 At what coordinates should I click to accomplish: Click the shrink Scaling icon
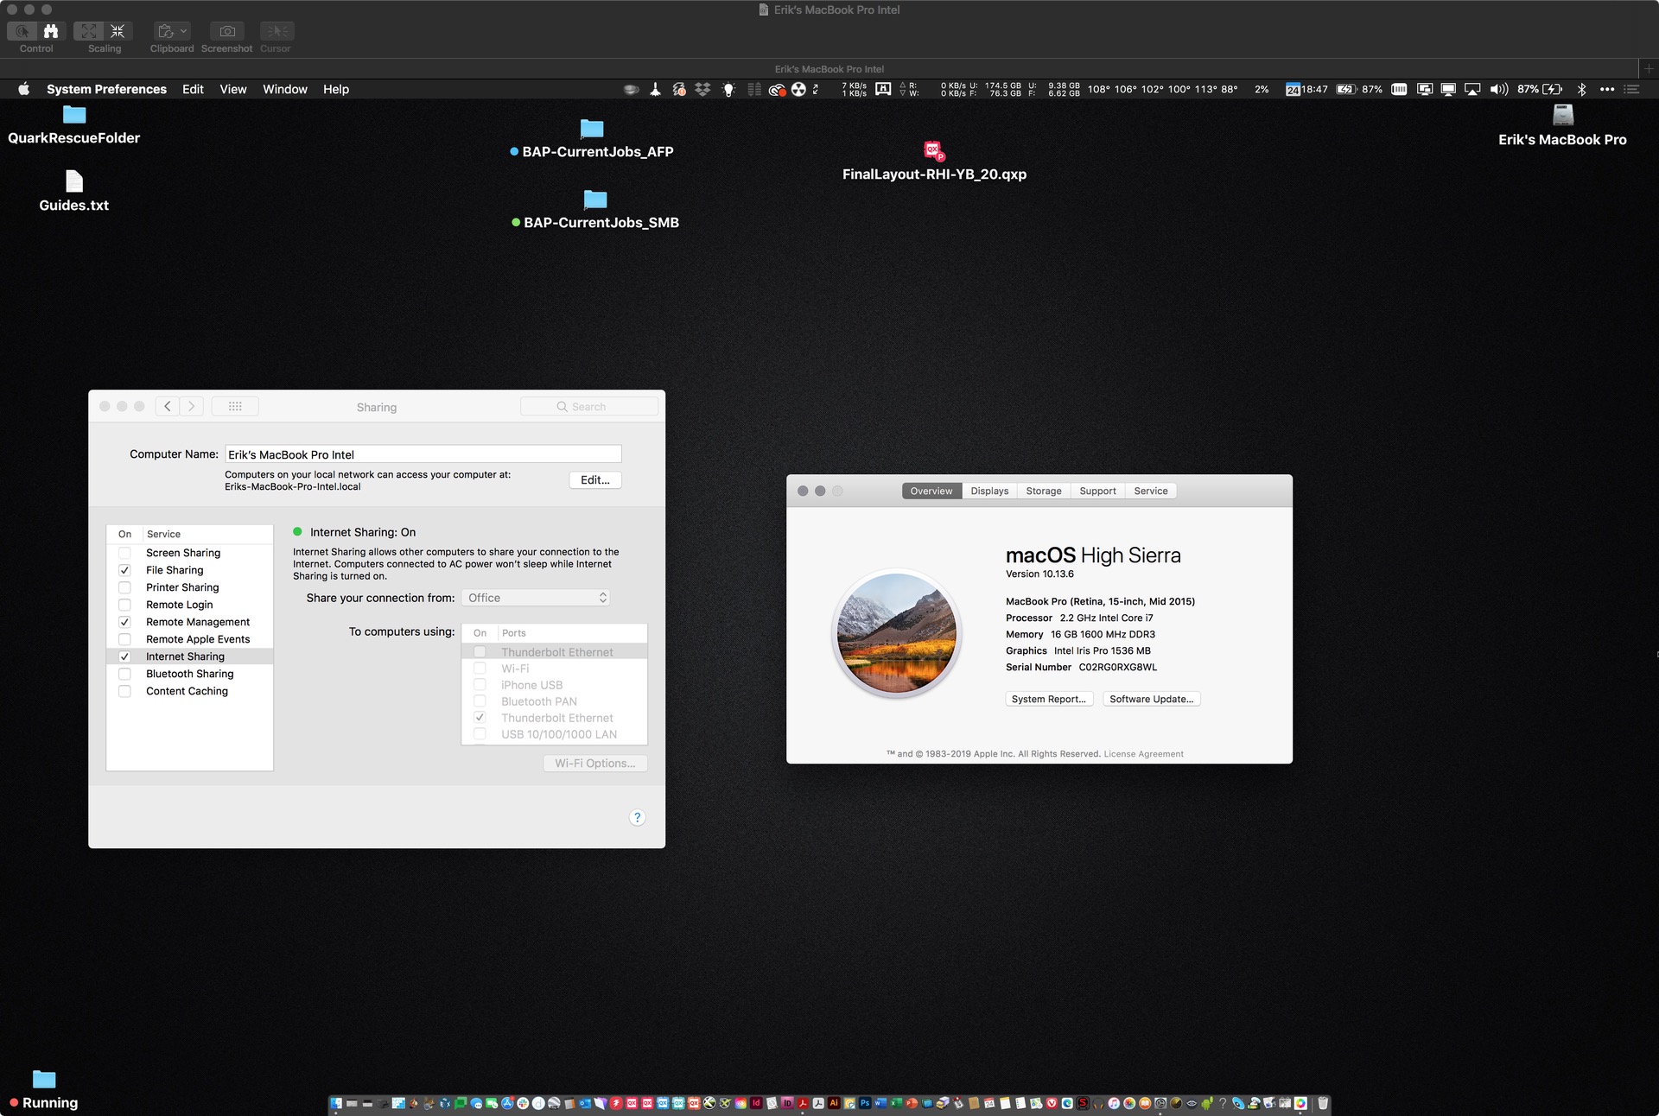coord(118,31)
